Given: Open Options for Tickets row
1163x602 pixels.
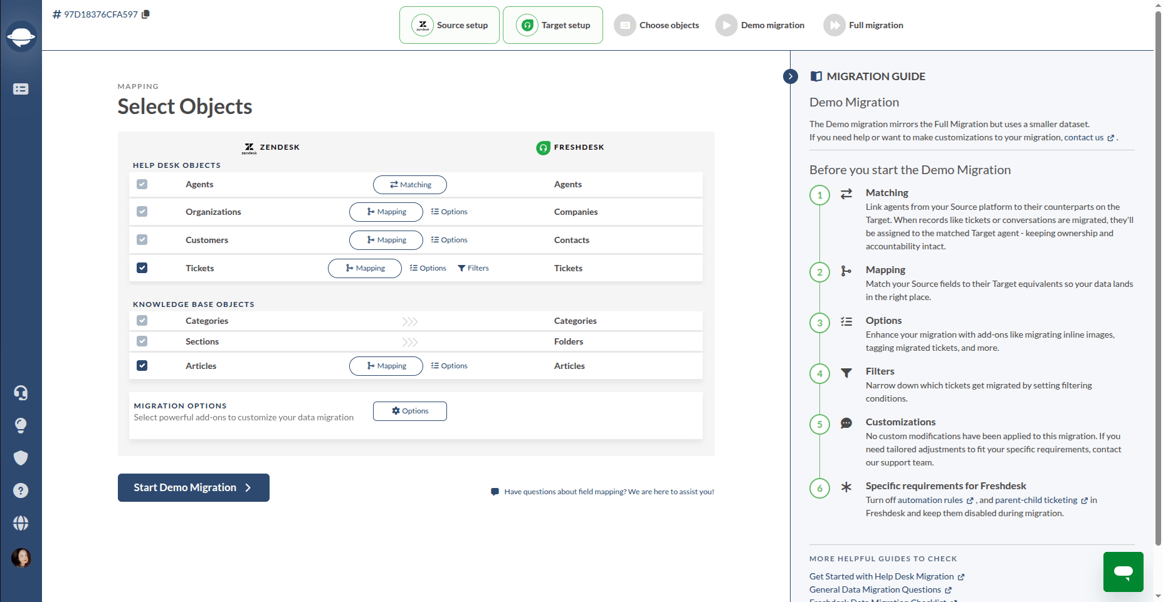Looking at the screenshot, I should (x=428, y=269).
